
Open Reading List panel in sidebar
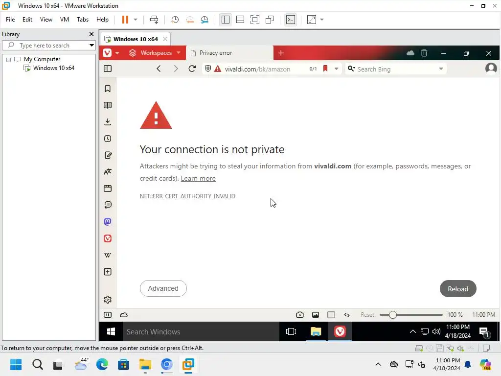click(x=108, y=105)
